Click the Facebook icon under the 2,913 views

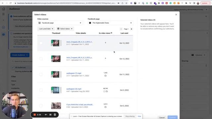pyautogui.click(x=105, y=107)
